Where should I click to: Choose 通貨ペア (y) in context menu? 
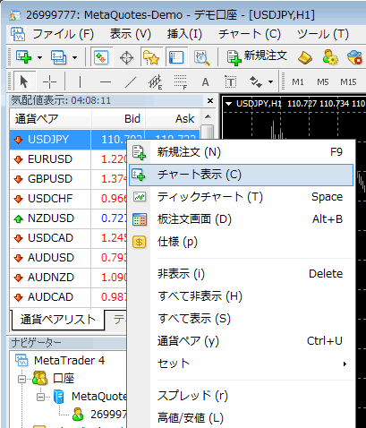click(x=241, y=341)
